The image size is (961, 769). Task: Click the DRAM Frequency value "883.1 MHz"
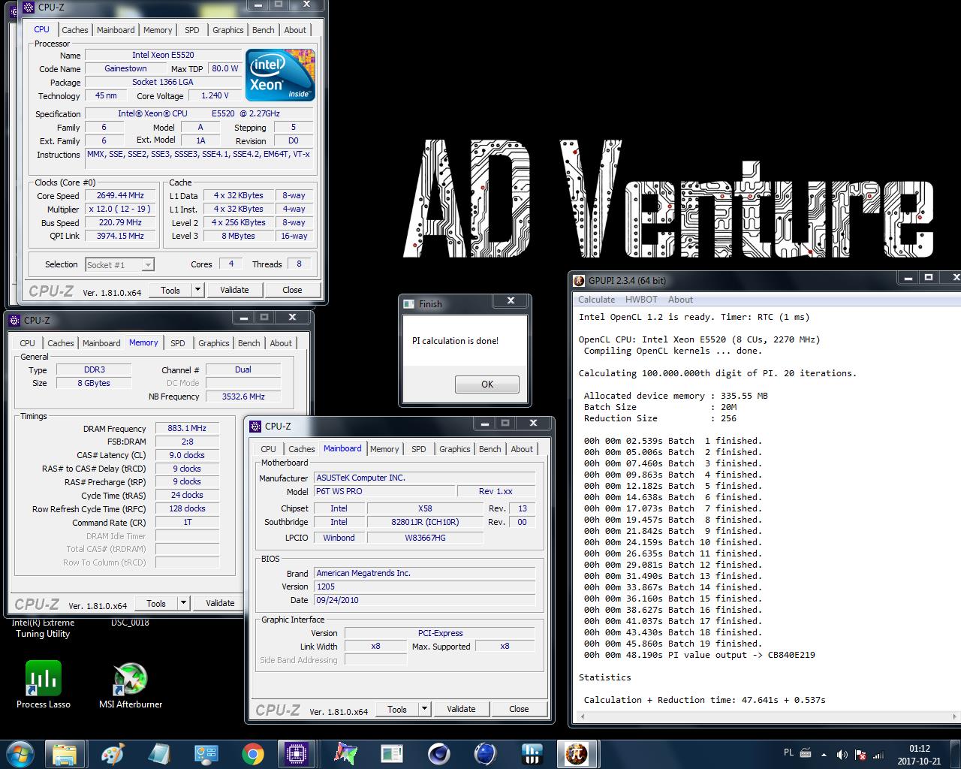click(x=187, y=428)
